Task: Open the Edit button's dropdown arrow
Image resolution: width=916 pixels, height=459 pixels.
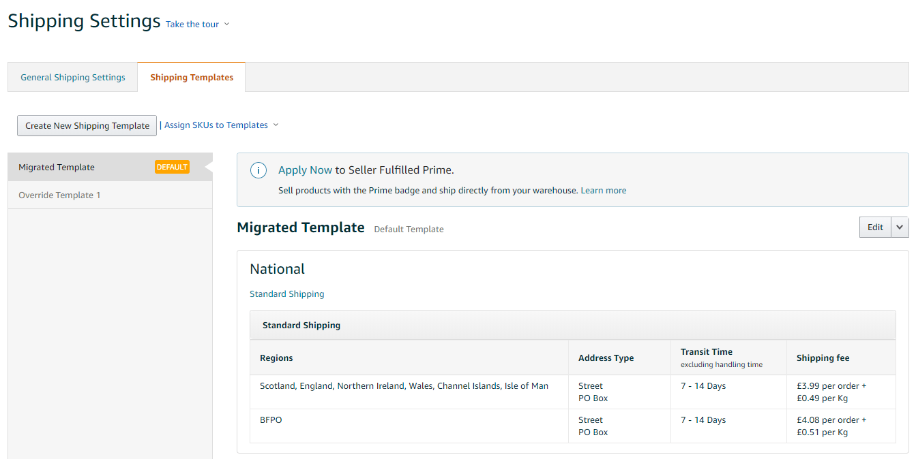Action: [900, 227]
